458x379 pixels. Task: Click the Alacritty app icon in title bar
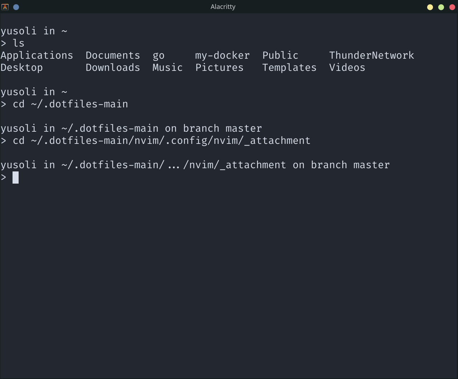pyautogui.click(x=5, y=7)
